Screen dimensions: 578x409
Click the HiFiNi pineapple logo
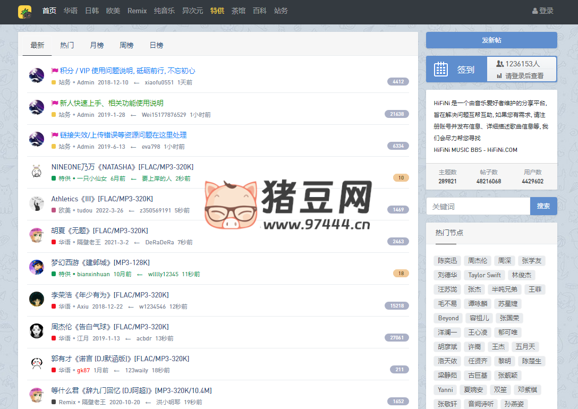[25, 12]
